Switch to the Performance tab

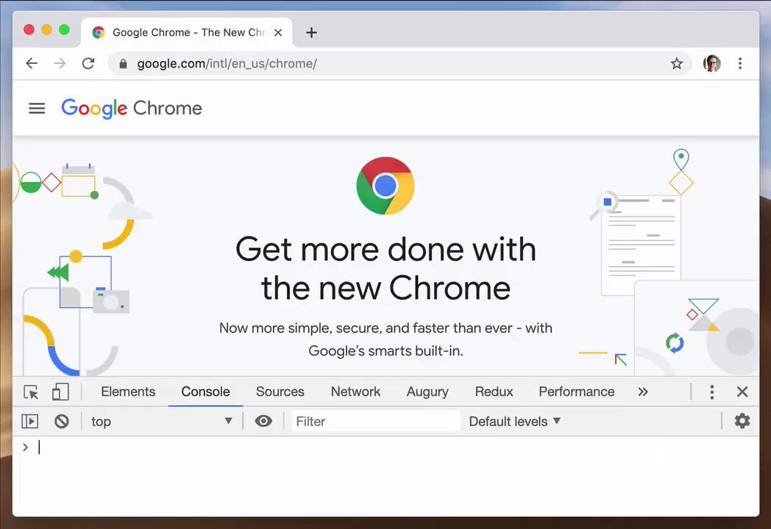tap(576, 392)
